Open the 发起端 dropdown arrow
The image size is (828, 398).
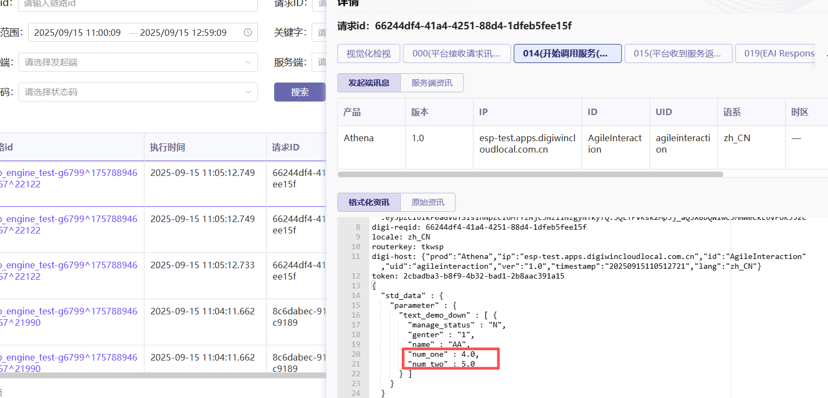click(x=248, y=62)
